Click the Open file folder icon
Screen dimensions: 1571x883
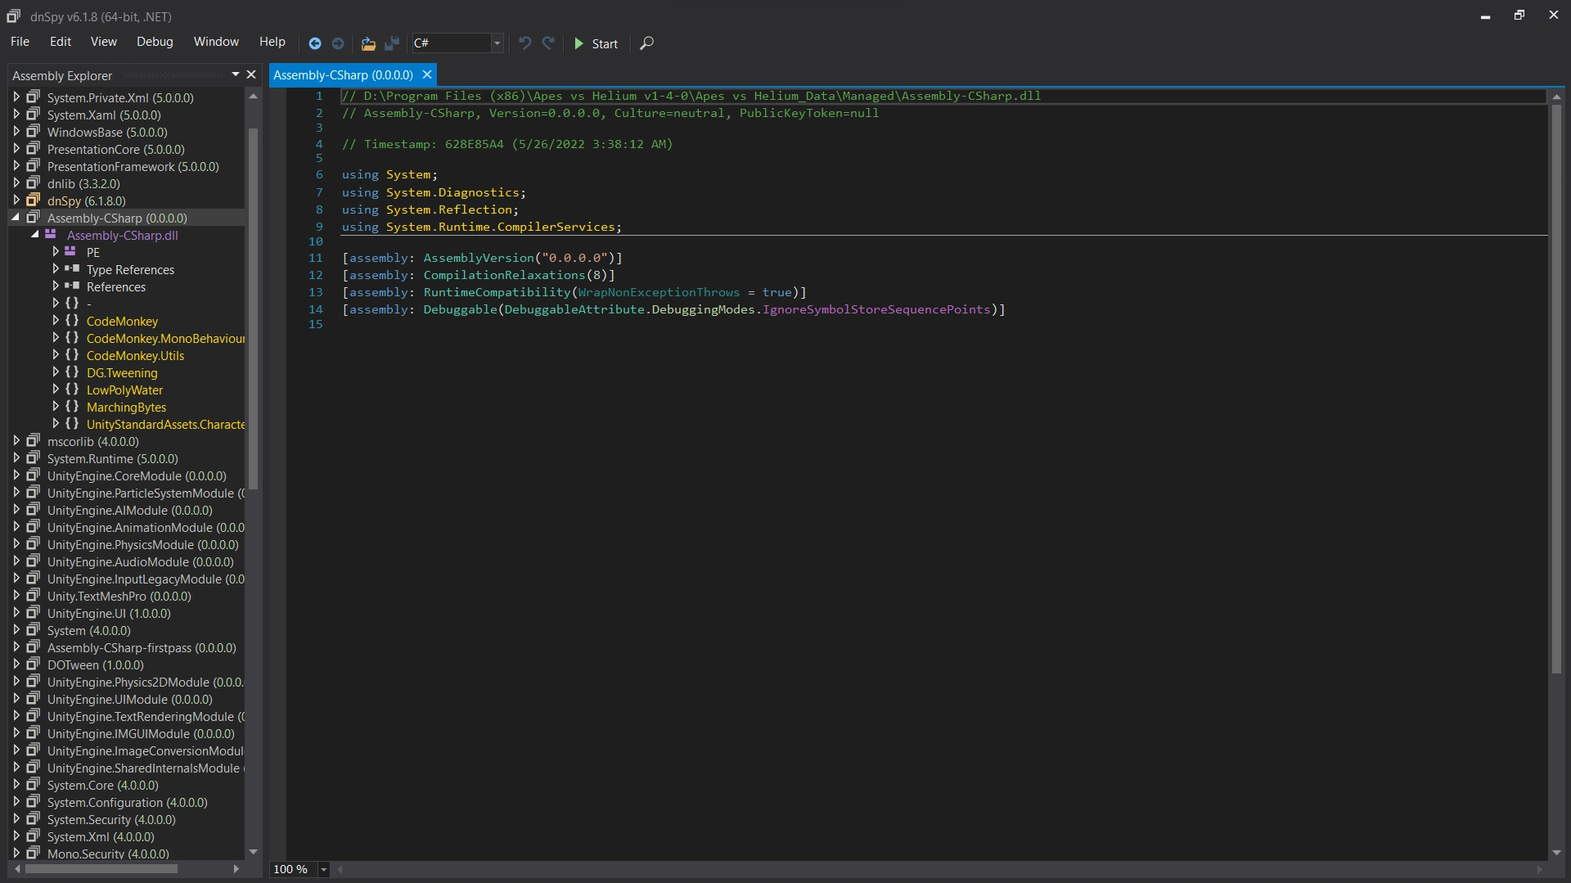(x=368, y=43)
